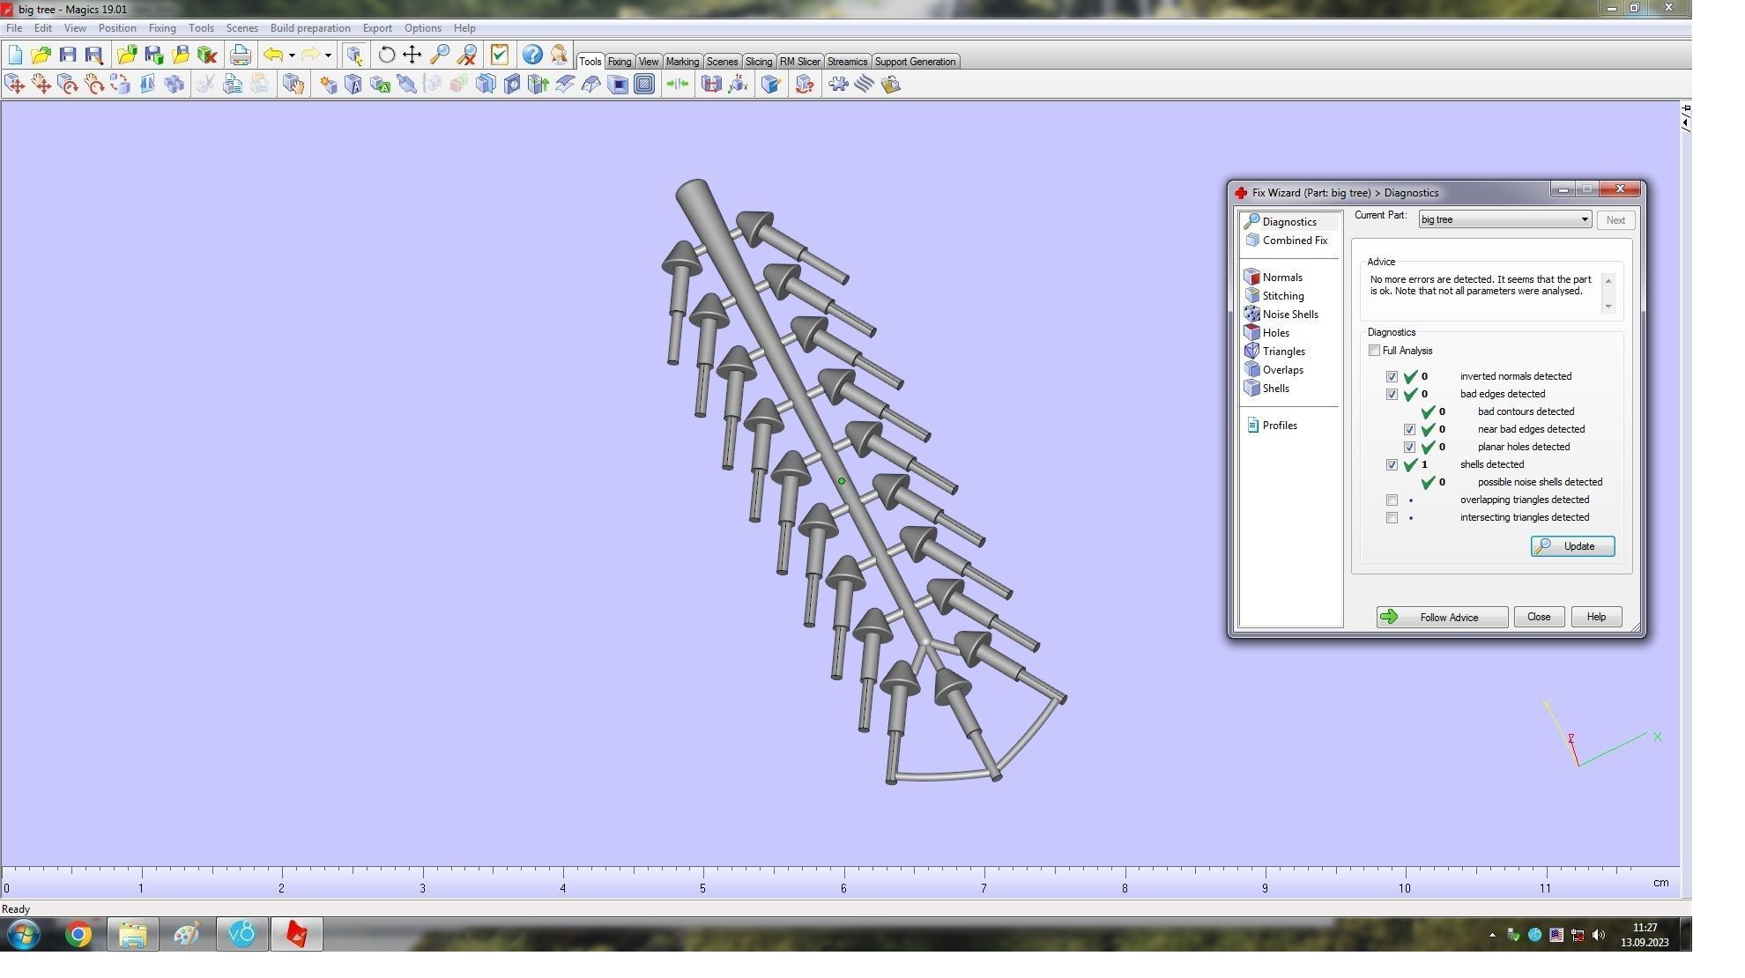Viewport: 1745px width, 978px height.
Task: Switch to the Support Generation tab
Action: point(914,62)
